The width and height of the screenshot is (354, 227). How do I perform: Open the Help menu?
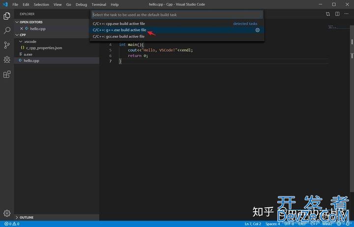[x=115, y=4]
